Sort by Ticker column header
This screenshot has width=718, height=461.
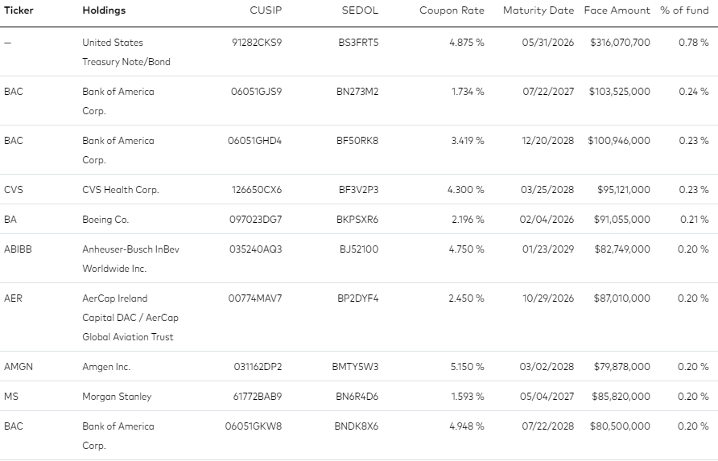[19, 10]
